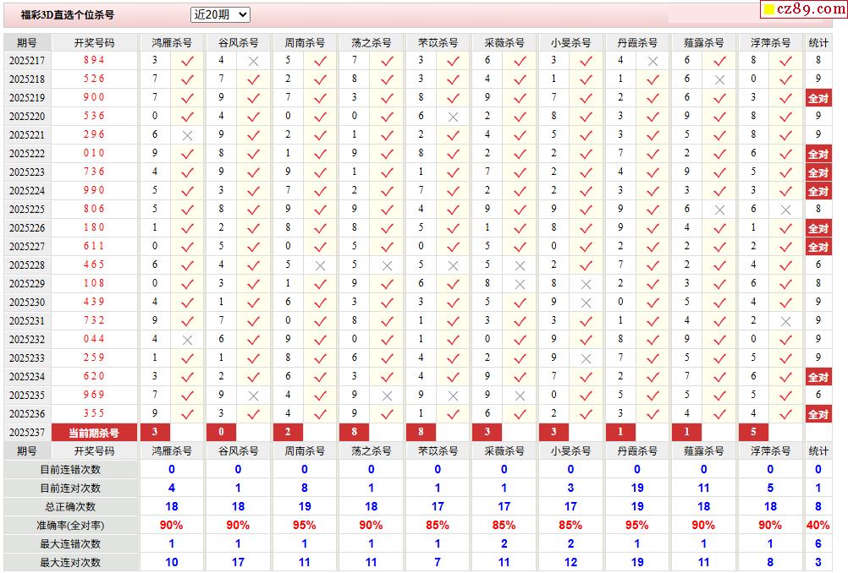Open the cz89.com site logo link
The image size is (848, 573).
click(804, 9)
